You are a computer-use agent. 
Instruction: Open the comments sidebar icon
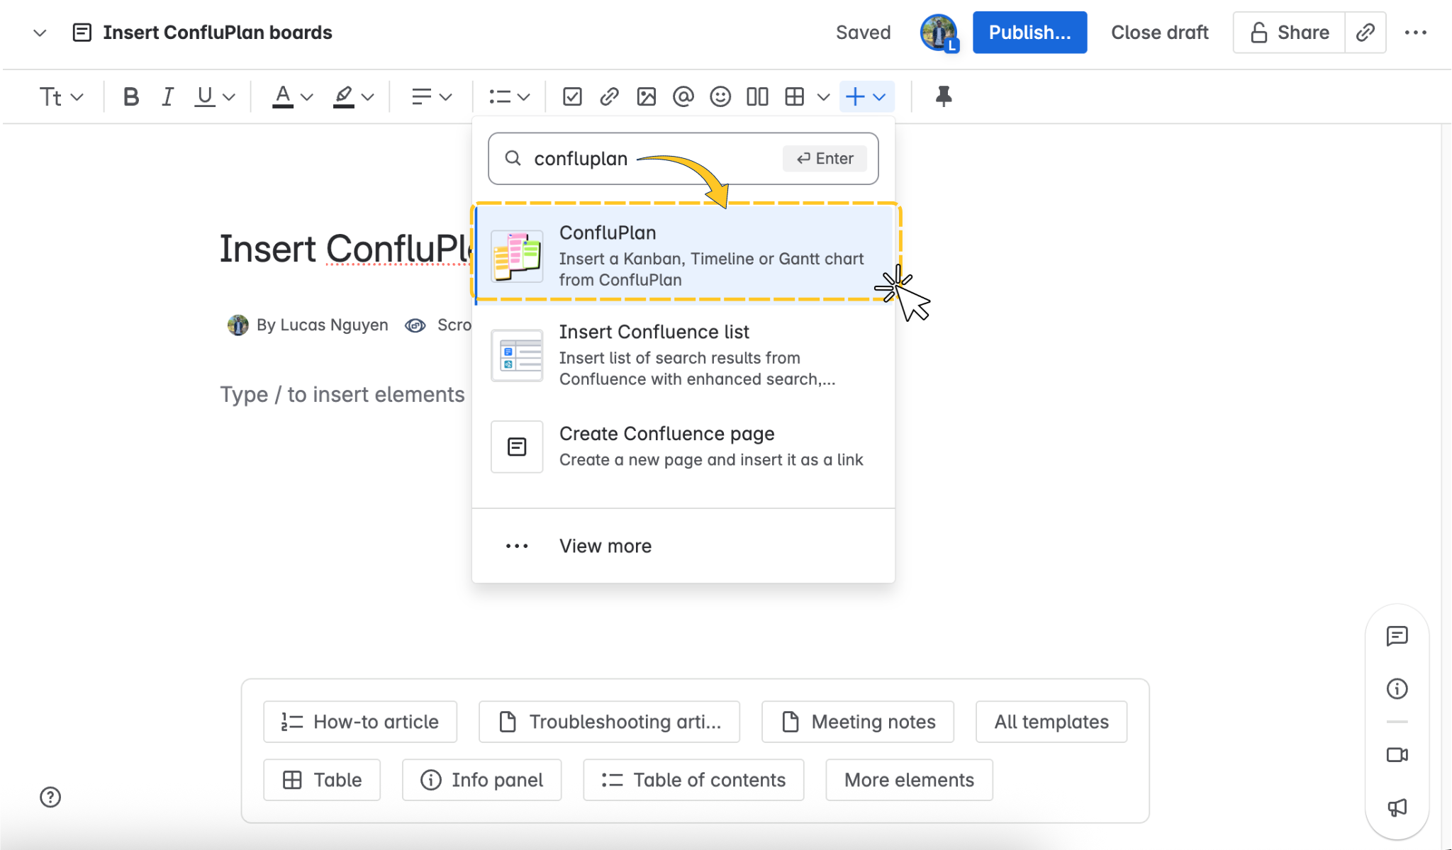tap(1397, 636)
